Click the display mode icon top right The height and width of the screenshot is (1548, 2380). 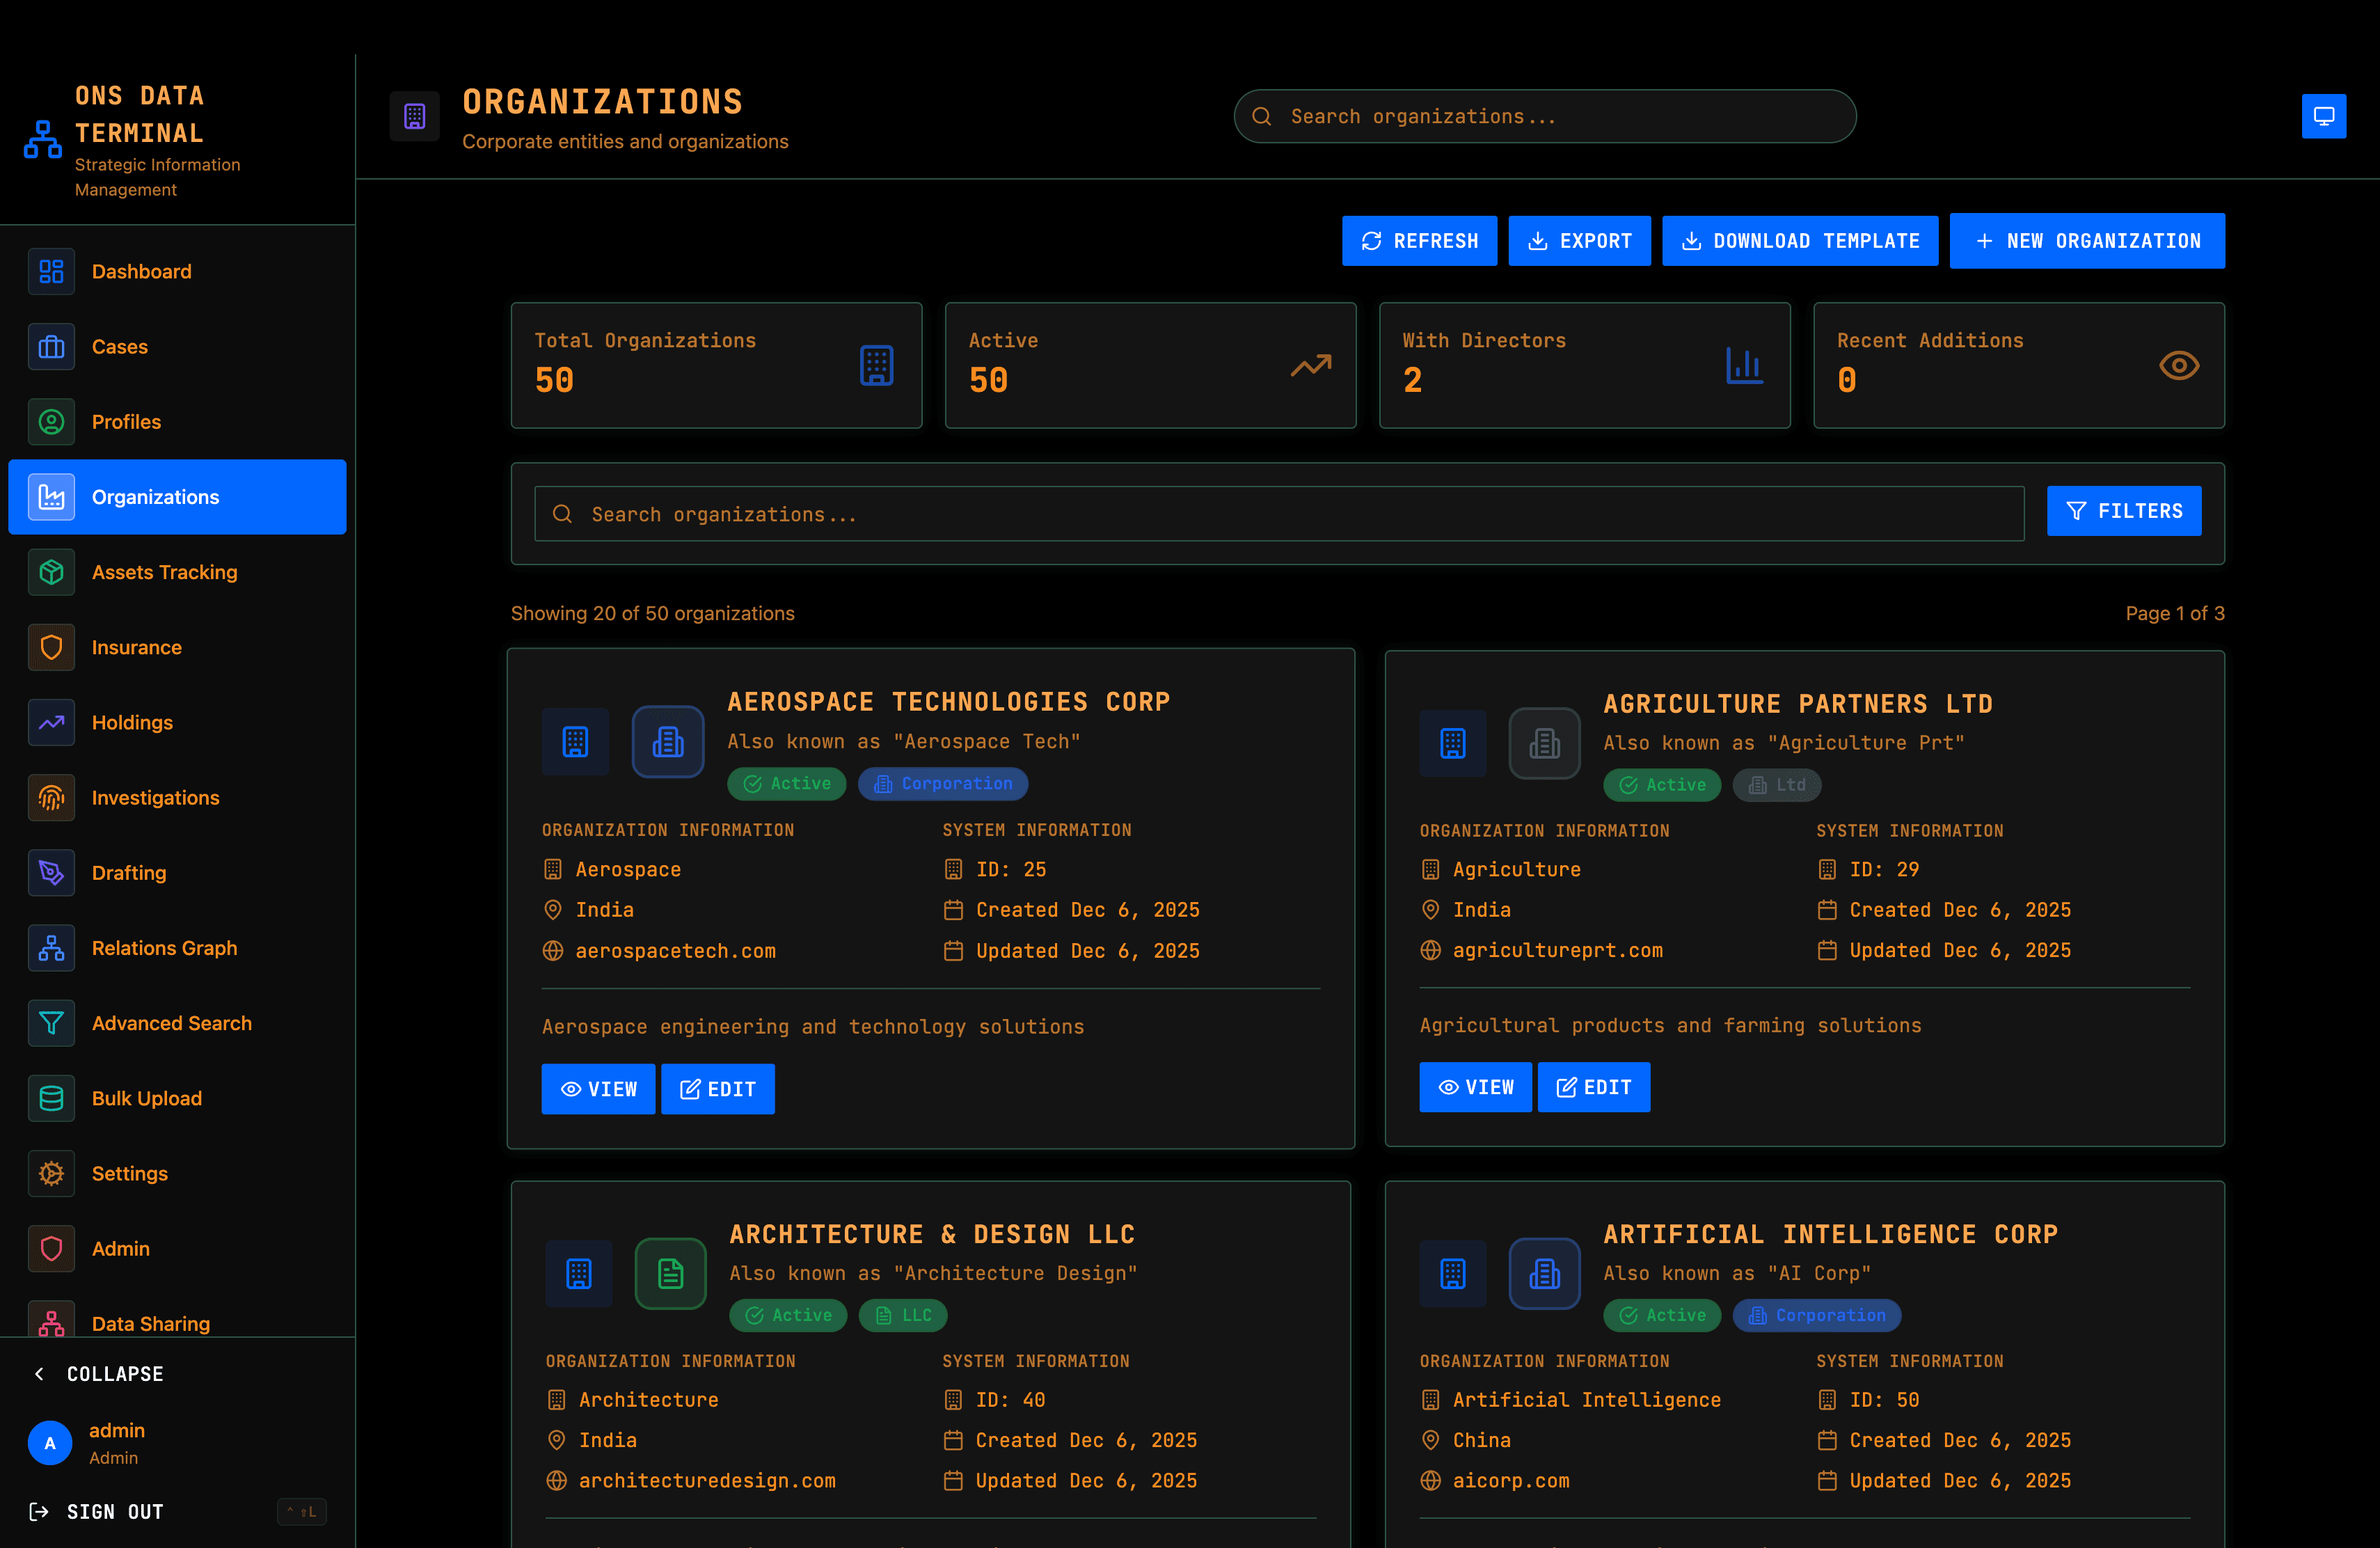[2324, 116]
